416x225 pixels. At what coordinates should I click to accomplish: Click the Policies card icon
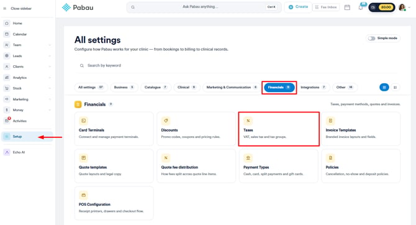point(330,158)
